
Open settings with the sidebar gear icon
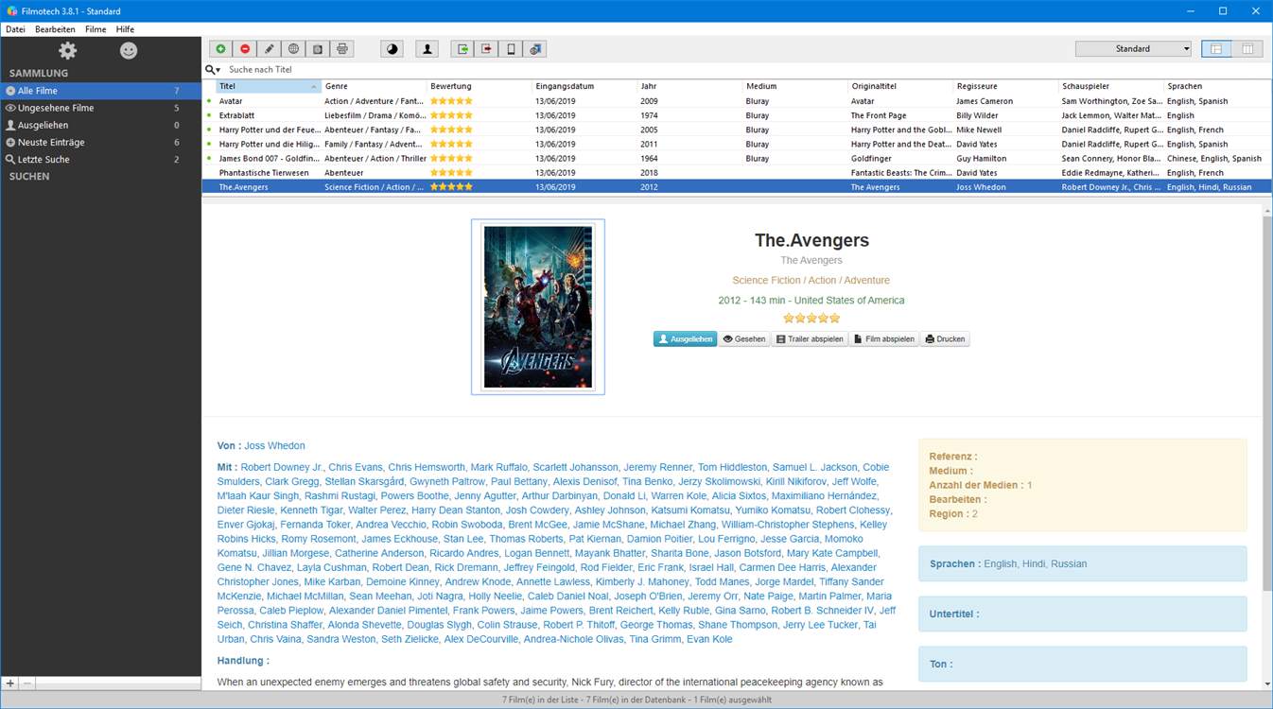pos(67,51)
